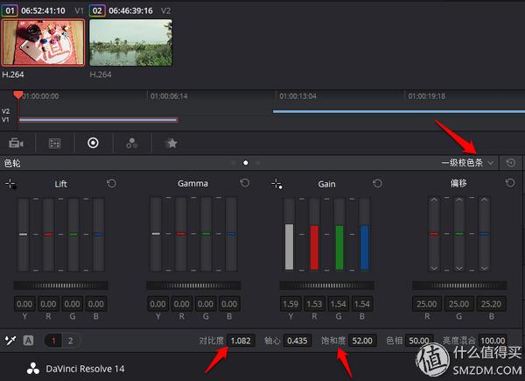Viewport: 525px width, 381px height.
Task: Reset the Gain color bars
Action: pyautogui.click(x=377, y=184)
